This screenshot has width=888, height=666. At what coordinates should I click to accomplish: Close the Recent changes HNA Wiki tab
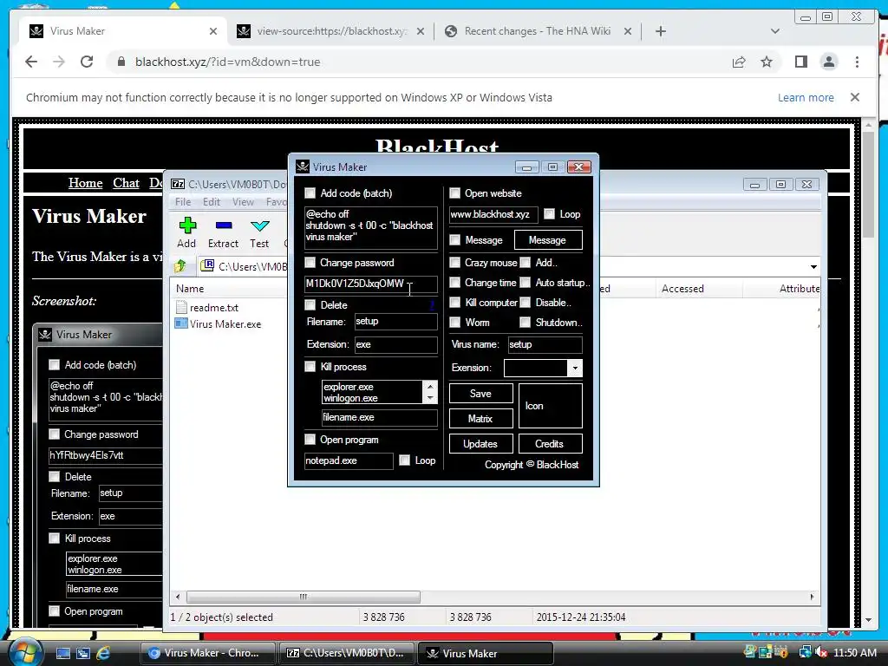pos(628,31)
